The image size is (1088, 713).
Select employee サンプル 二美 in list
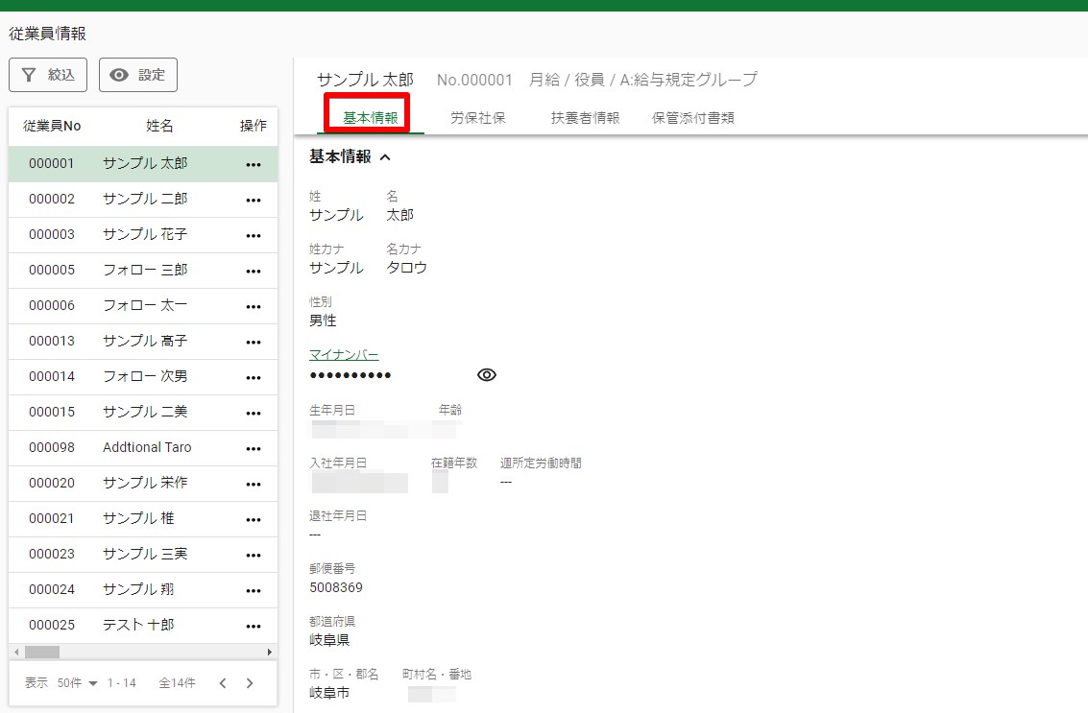click(143, 412)
